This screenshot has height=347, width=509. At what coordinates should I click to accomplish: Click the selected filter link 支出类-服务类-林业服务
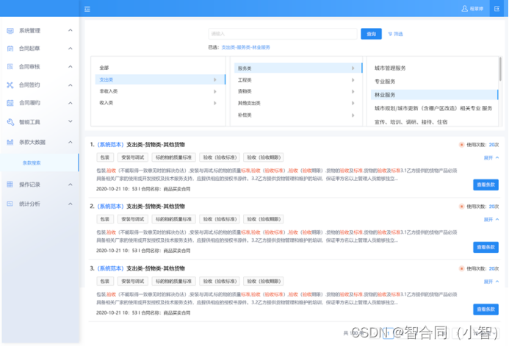(246, 48)
